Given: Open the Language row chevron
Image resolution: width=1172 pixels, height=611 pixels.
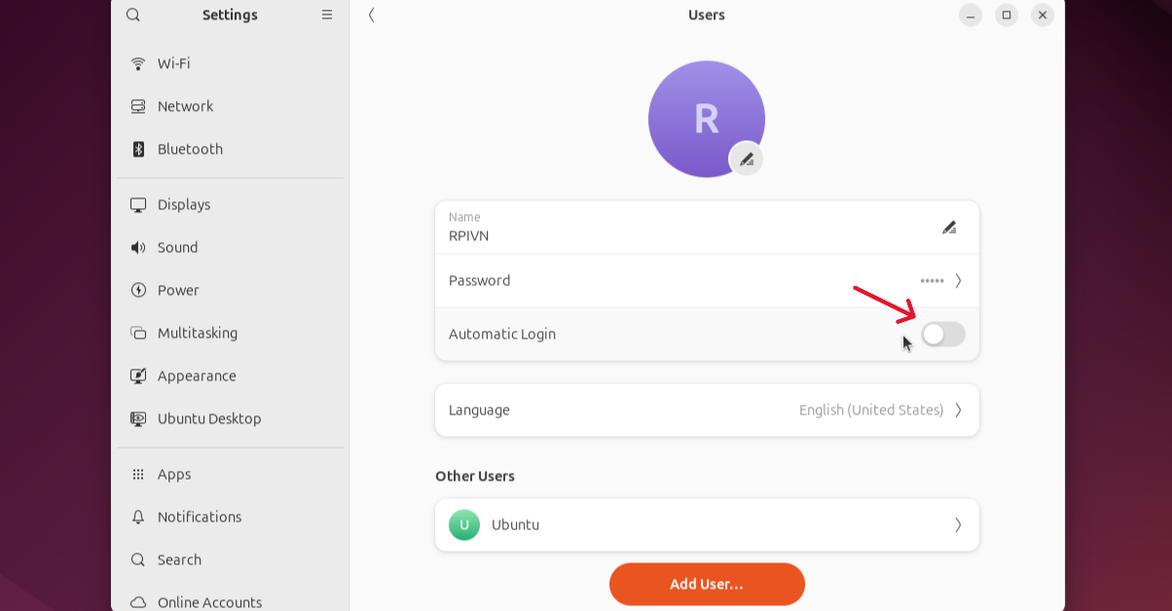Looking at the screenshot, I should 958,410.
